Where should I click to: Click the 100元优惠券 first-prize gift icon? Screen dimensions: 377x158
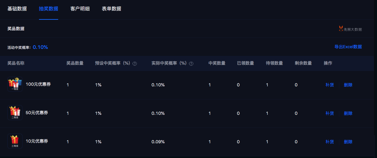(x=15, y=84)
